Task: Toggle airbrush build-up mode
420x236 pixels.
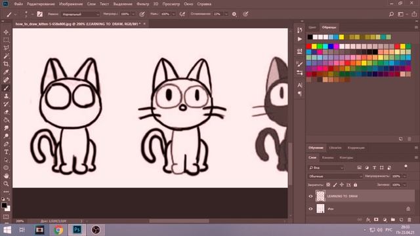Action: (182, 14)
